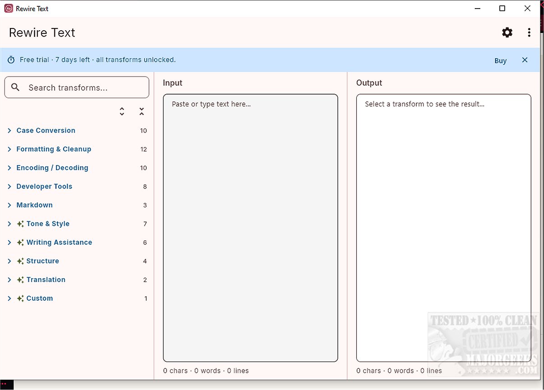Select the Markdown category label
Screen dimensions: 544x390
tap(35, 205)
